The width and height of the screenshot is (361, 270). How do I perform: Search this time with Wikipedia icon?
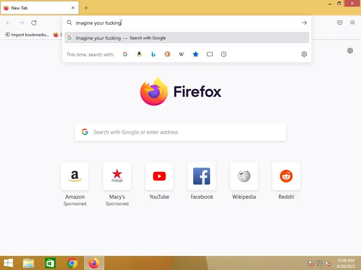182,54
